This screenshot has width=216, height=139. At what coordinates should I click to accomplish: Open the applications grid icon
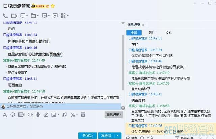click(63, 16)
